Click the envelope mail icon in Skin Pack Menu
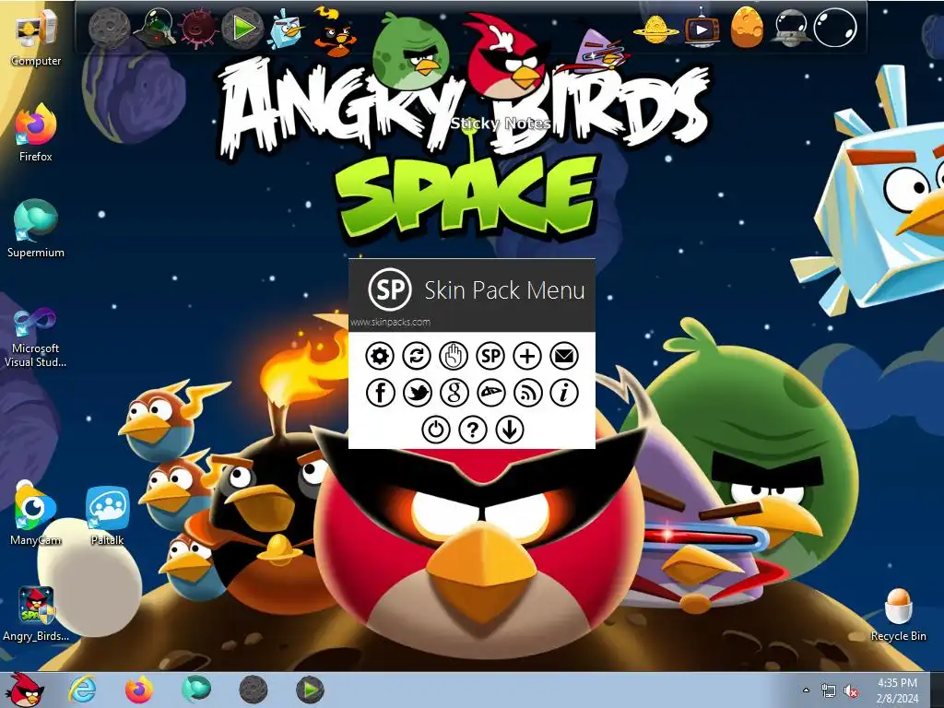The image size is (944, 708). point(564,356)
